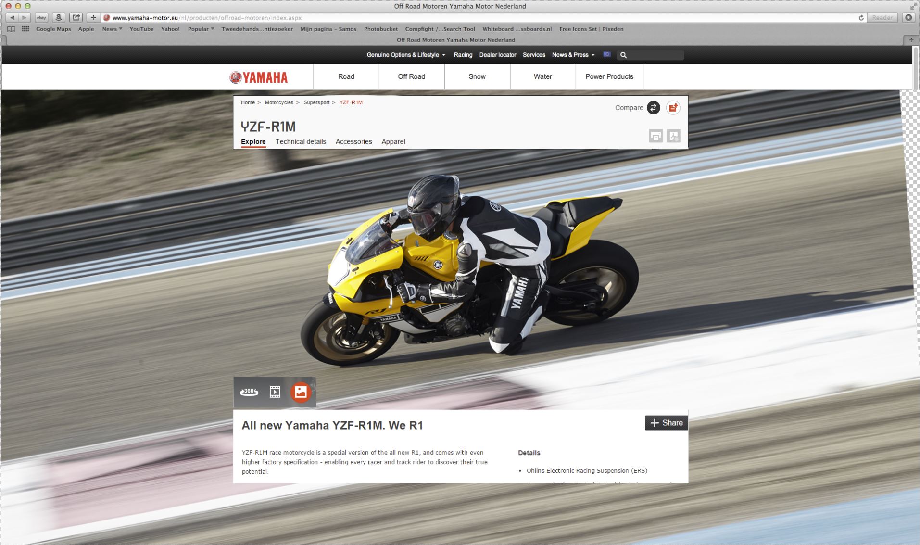Go back with the Safari back arrow
Image resolution: width=920 pixels, height=545 pixels.
12,18
